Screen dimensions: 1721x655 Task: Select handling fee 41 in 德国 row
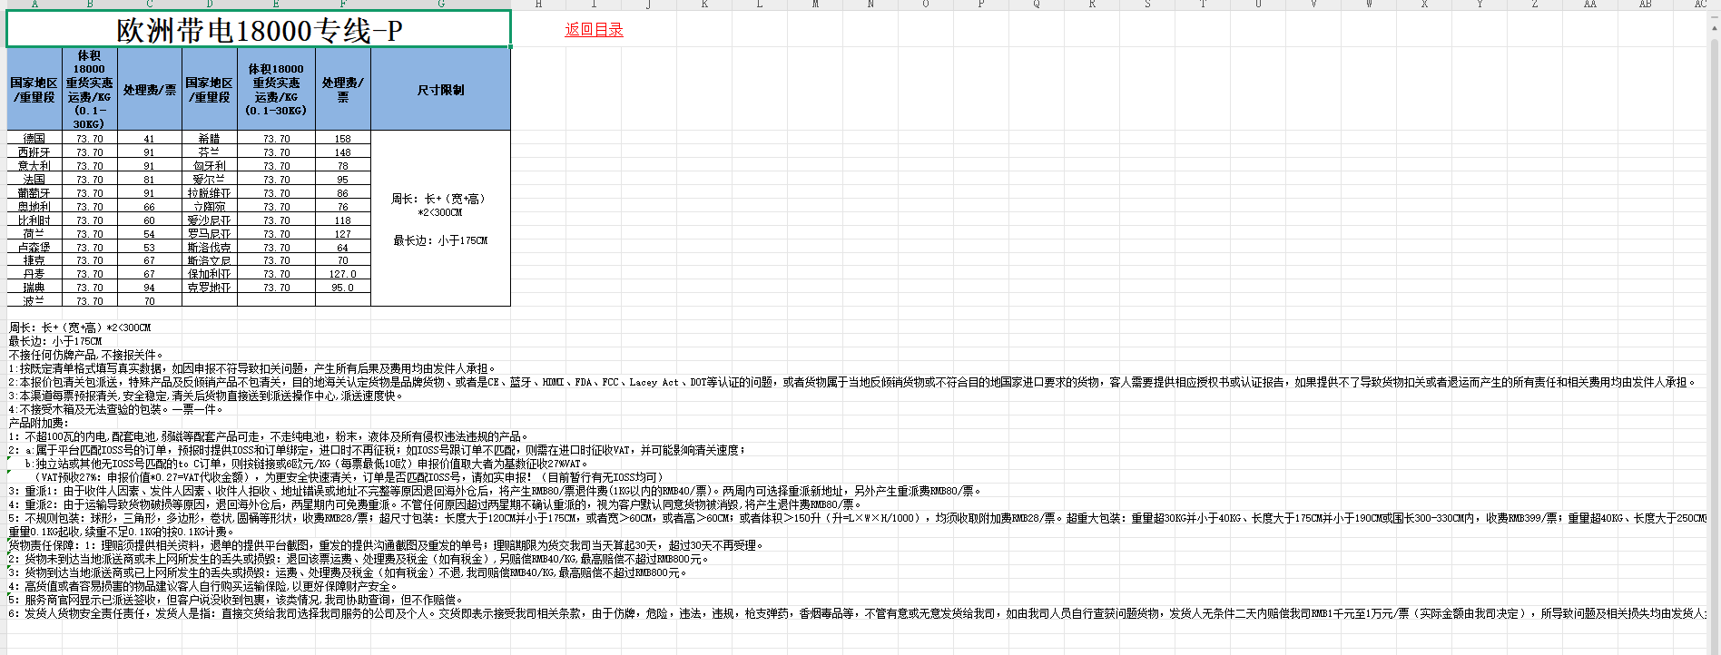(150, 139)
